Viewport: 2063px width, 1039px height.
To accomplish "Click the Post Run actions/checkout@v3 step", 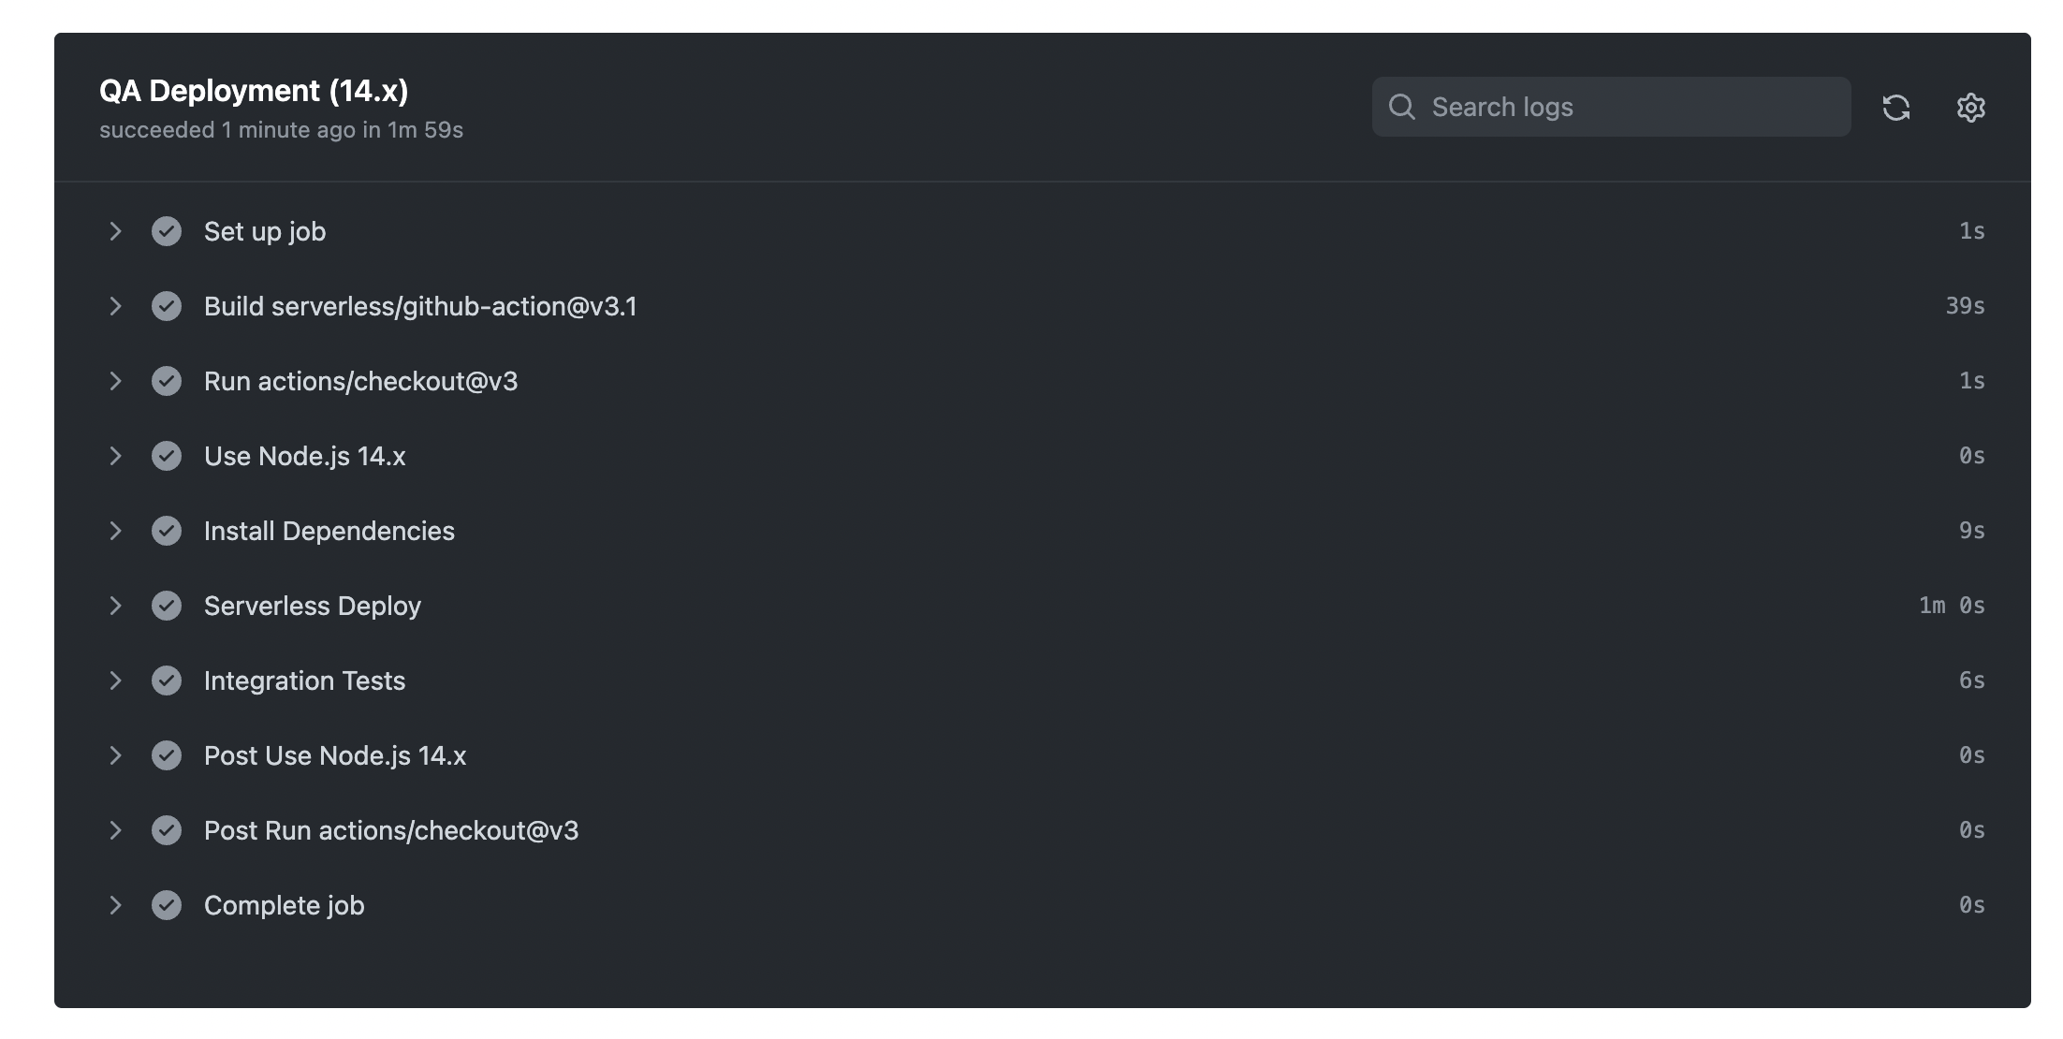I will pyautogui.click(x=392, y=830).
